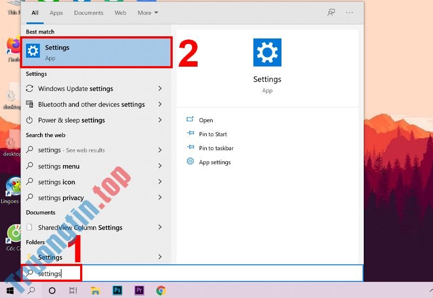Select the Firefox desktop icon
The height and width of the screenshot is (298, 433).
(x=13, y=49)
